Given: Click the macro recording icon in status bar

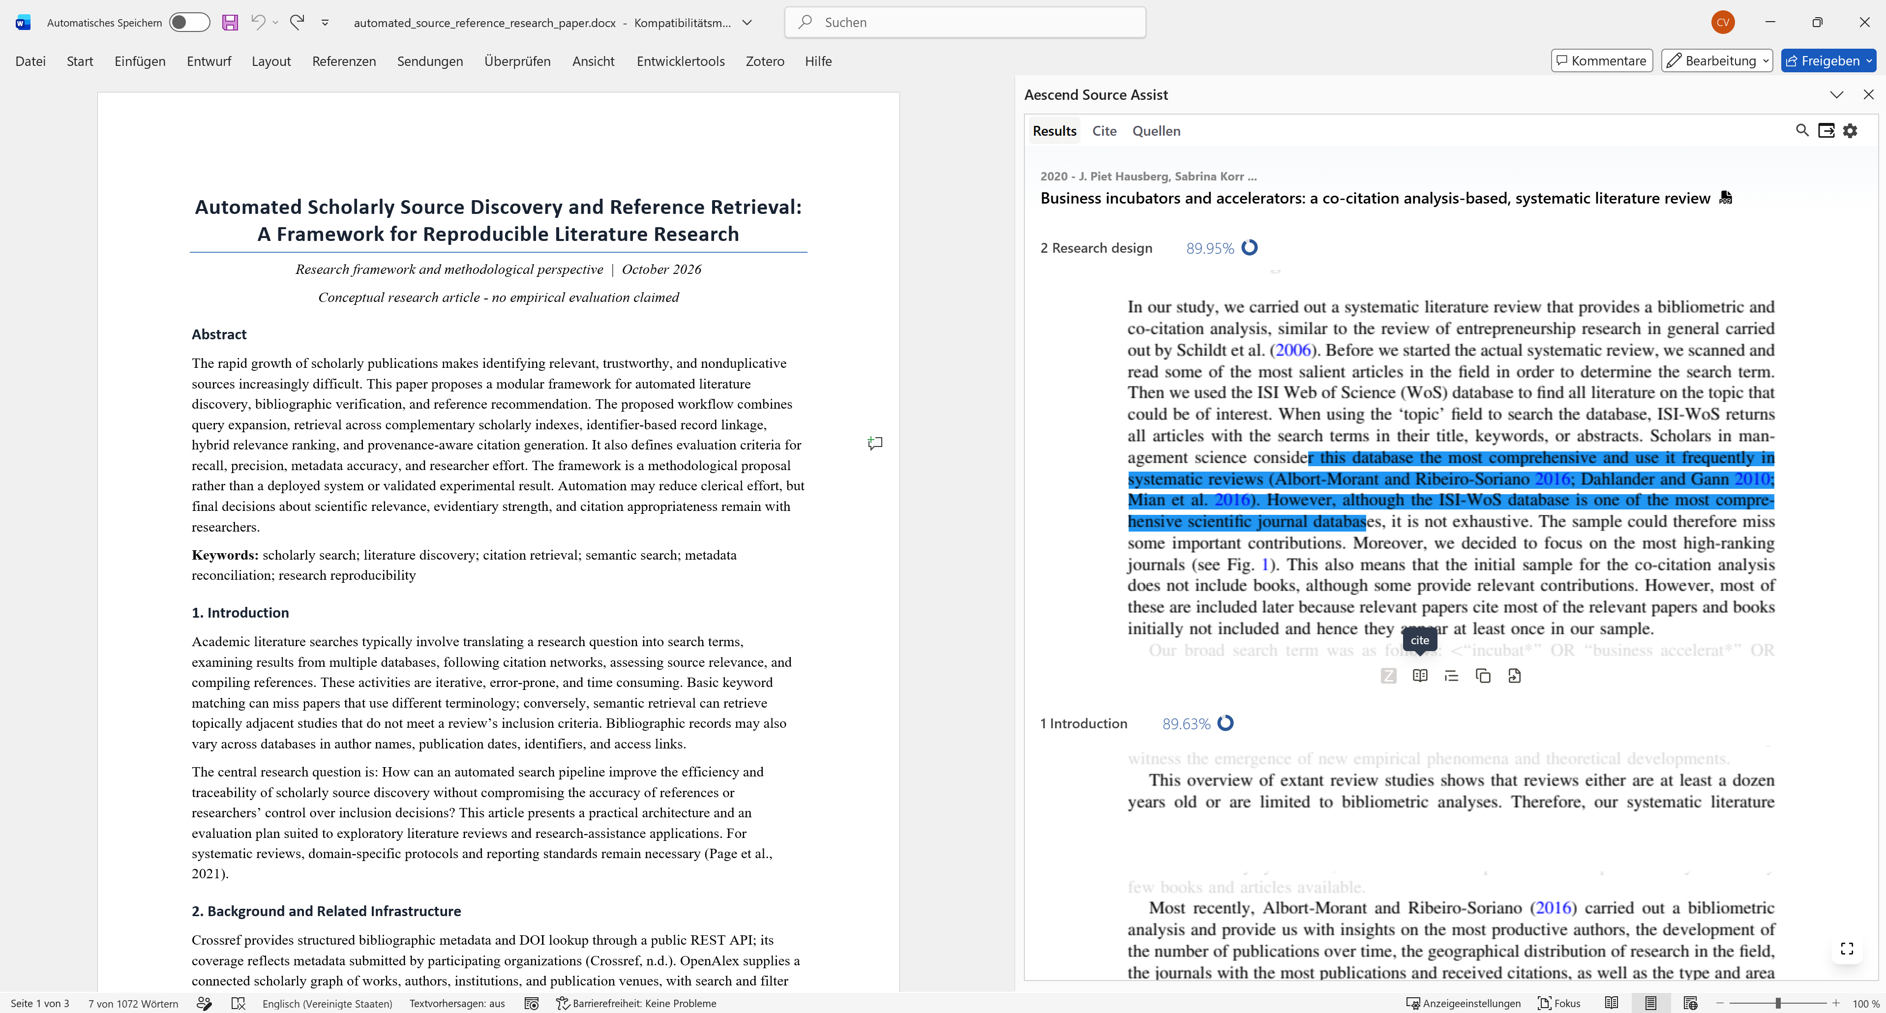Looking at the screenshot, I should point(532,1004).
